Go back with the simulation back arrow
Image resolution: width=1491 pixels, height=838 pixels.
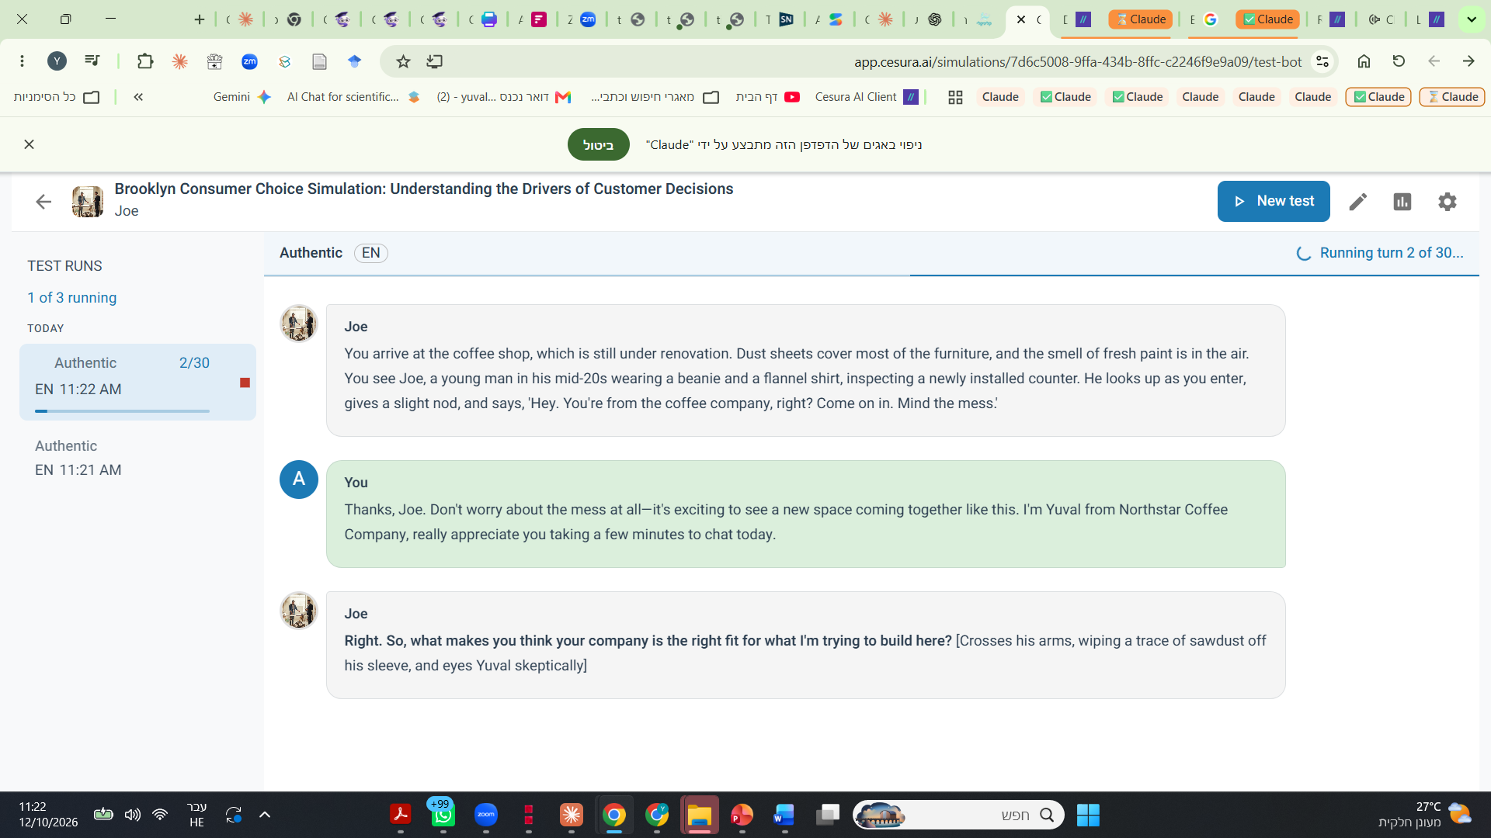pos(43,202)
